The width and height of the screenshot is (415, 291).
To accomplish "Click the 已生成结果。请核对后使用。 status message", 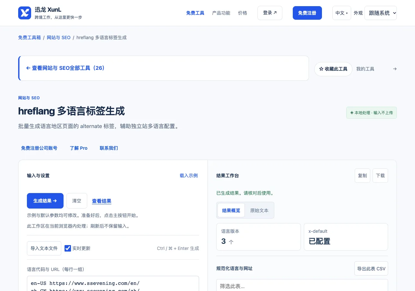I will pos(245,193).
